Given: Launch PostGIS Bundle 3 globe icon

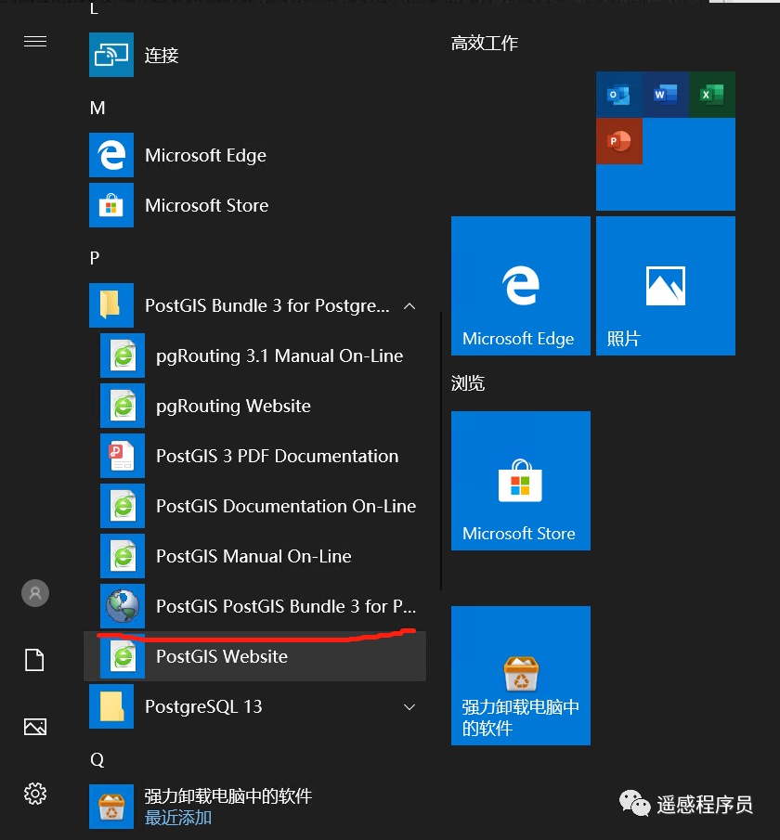Looking at the screenshot, I should pyautogui.click(x=123, y=606).
